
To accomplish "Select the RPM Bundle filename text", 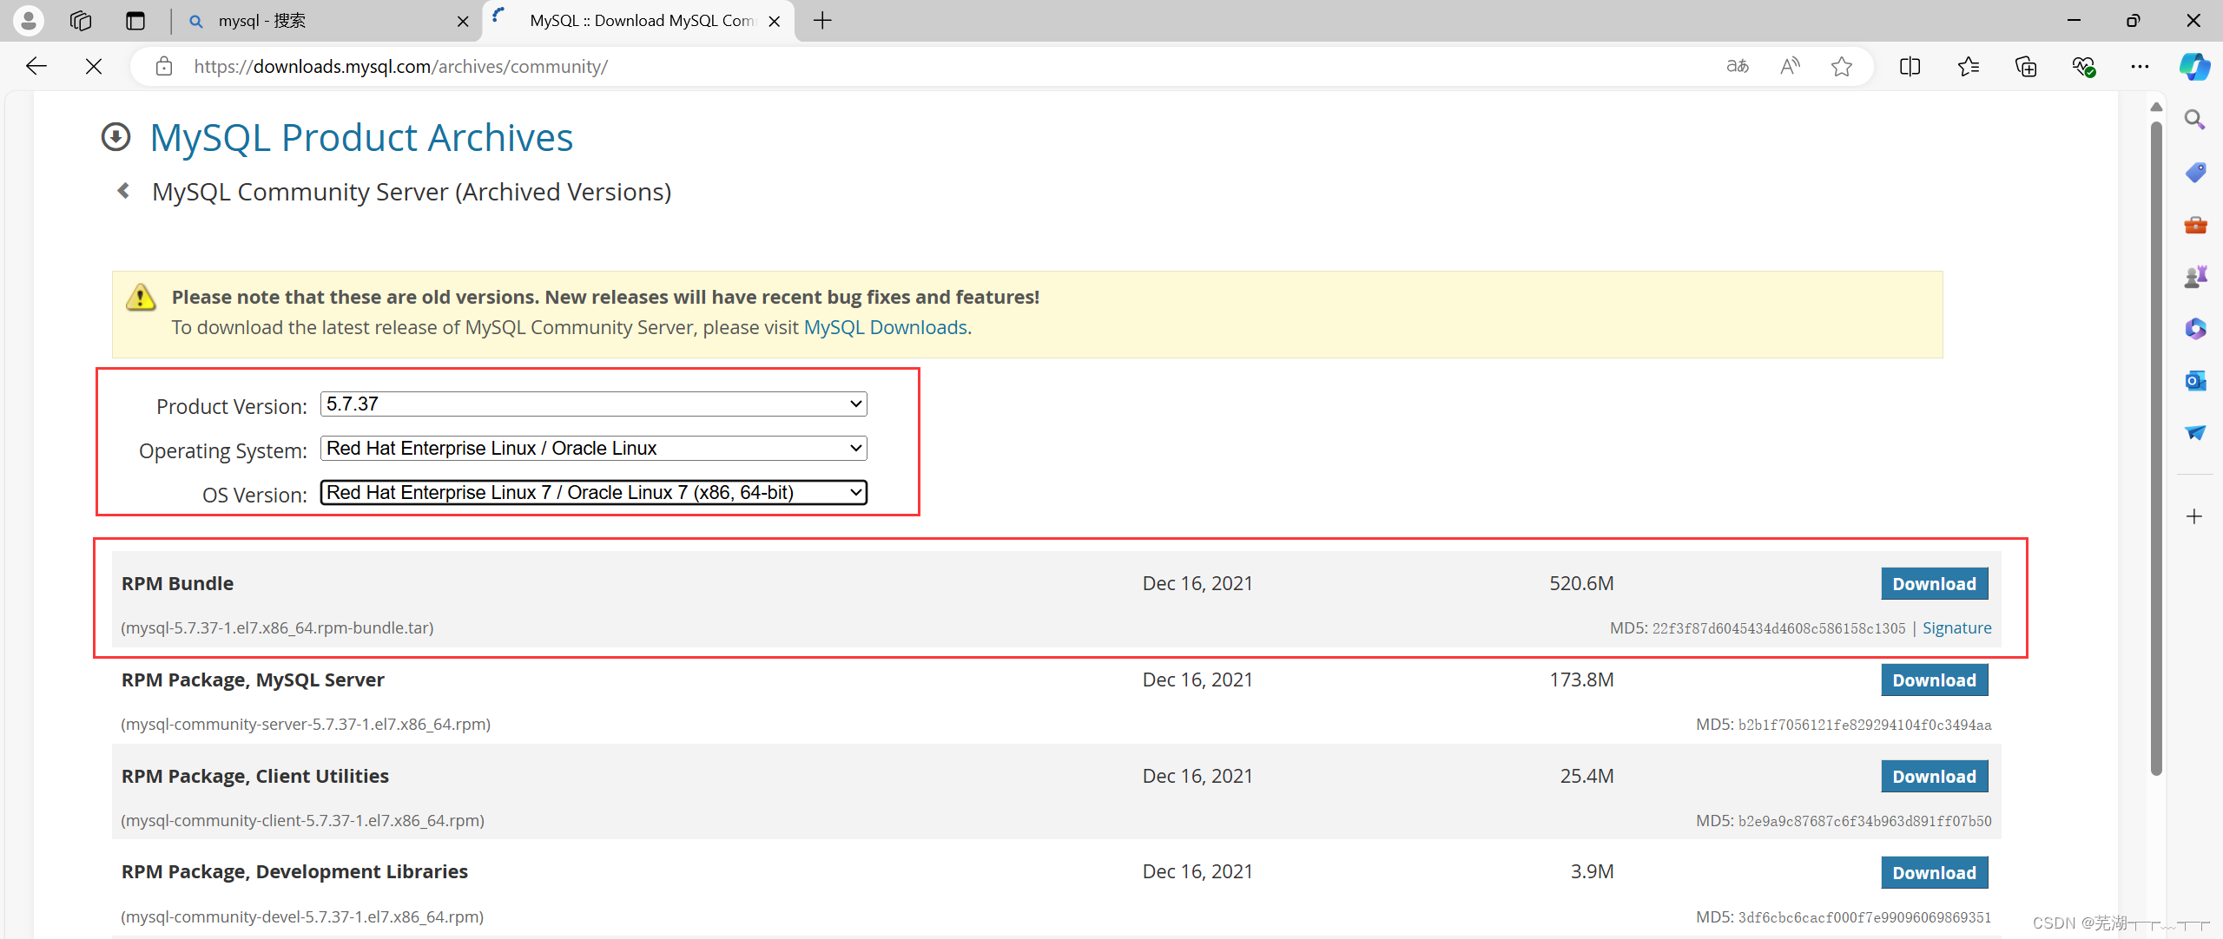I will click(x=277, y=627).
